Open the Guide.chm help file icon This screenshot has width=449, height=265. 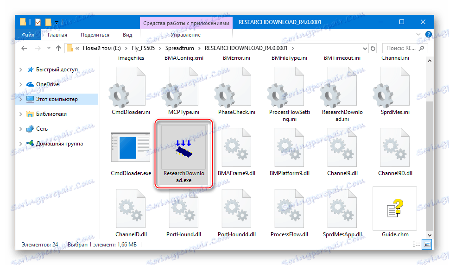click(x=395, y=208)
